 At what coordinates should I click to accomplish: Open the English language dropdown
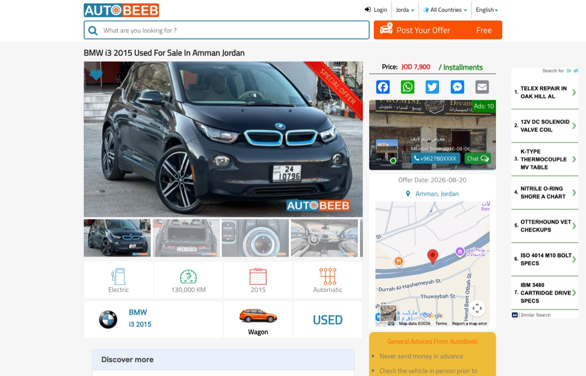486,10
